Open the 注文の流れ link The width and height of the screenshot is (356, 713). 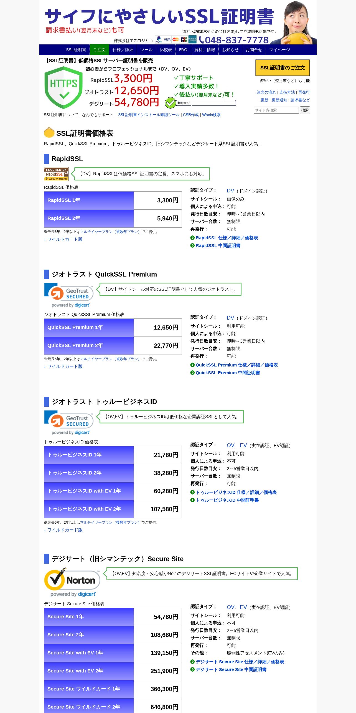pos(266,92)
